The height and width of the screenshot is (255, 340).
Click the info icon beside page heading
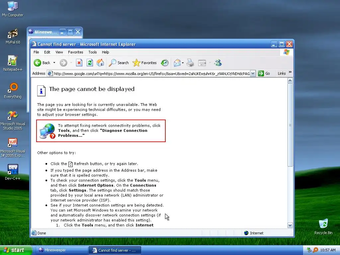click(x=41, y=91)
